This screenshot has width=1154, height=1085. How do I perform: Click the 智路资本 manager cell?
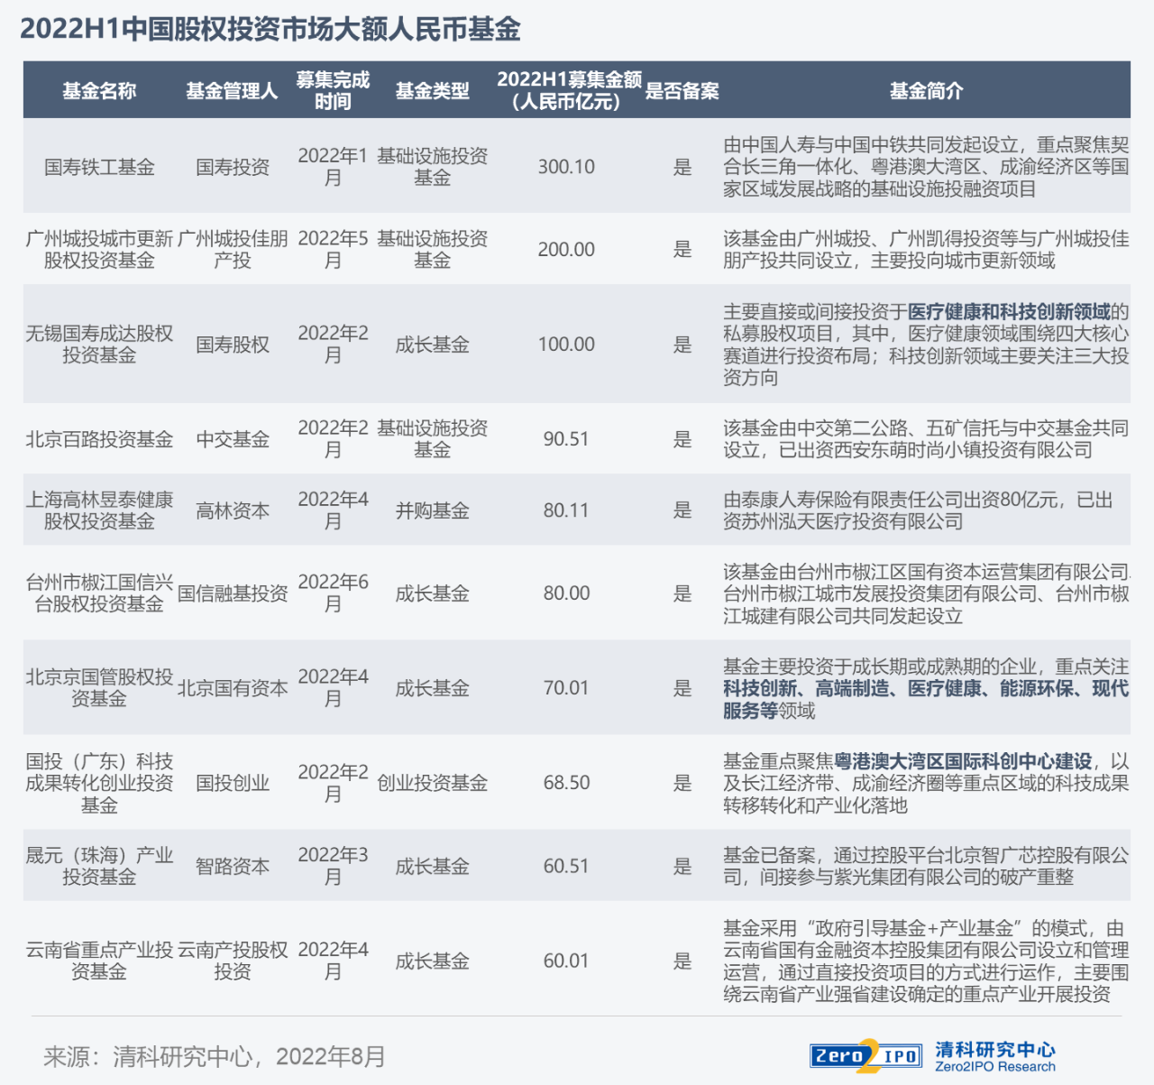[233, 867]
